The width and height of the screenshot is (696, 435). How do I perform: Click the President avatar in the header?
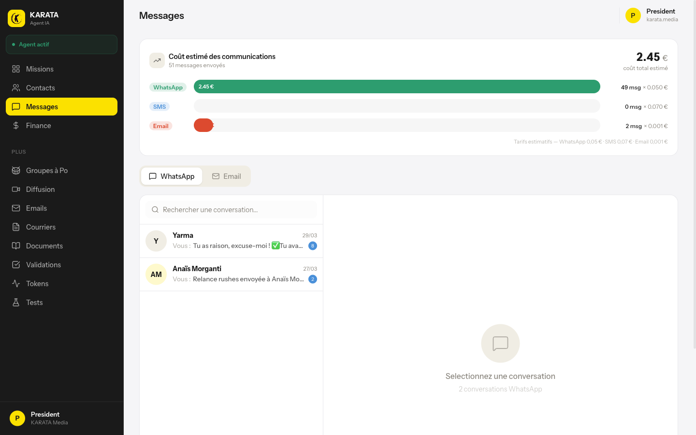(633, 15)
